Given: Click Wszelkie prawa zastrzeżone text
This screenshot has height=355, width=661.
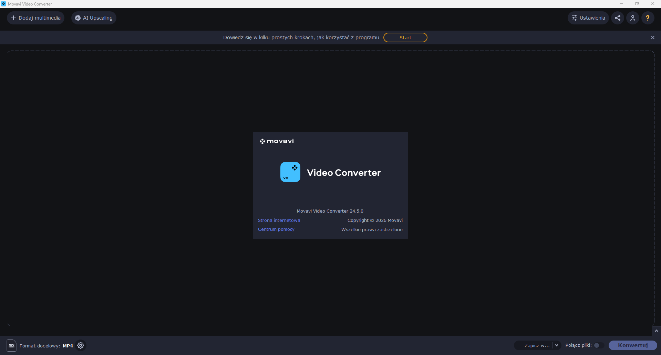Looking at the screenshot, I should click(x=372, y=229).
